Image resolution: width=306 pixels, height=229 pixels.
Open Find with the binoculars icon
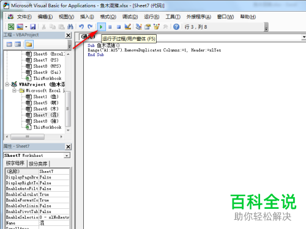coord(70,27)
